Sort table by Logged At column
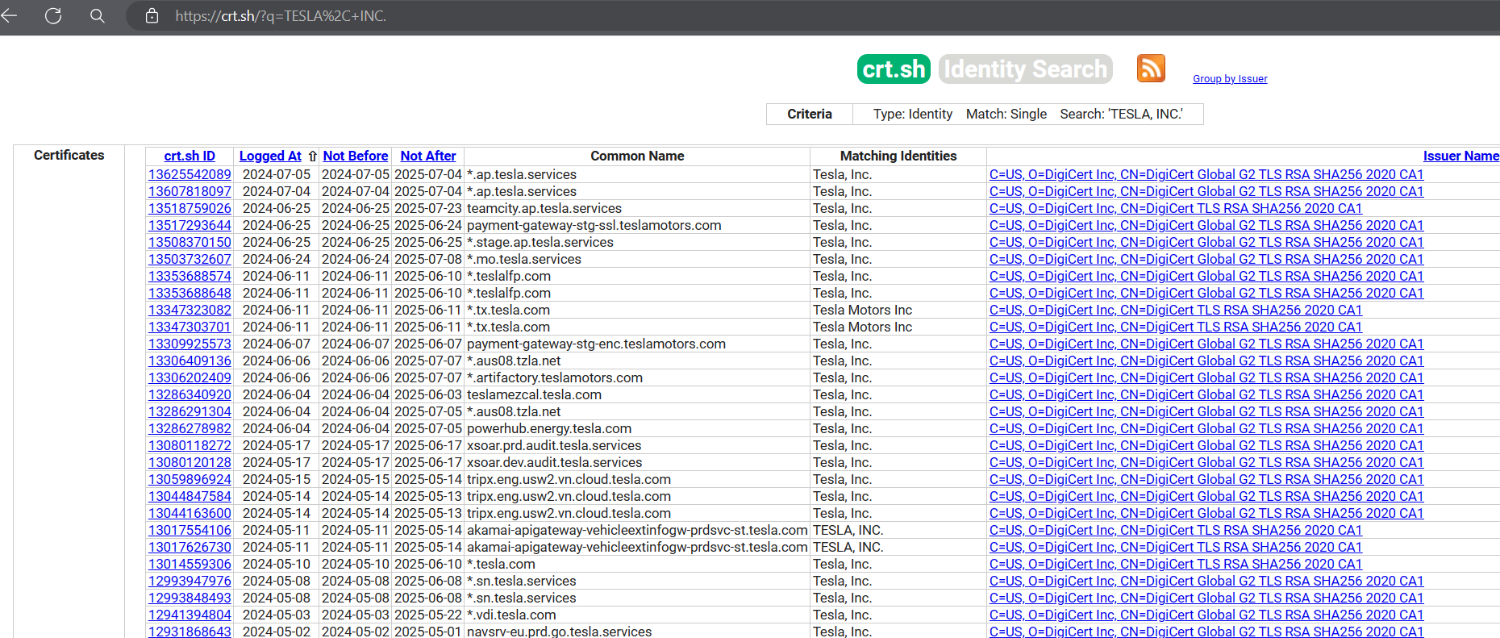Image resolution: width=1500 pixels, height=638 pixels. (270, 156)
